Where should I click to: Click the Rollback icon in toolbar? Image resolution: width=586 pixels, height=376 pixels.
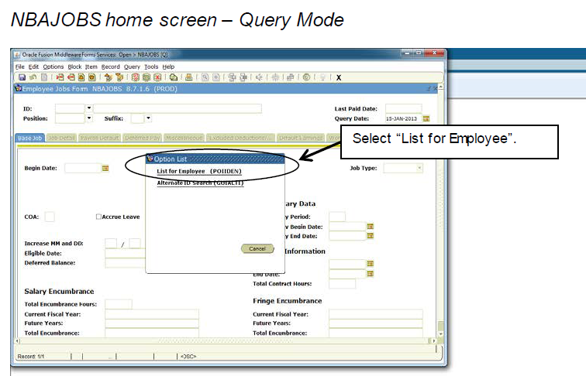click(31, 77)
